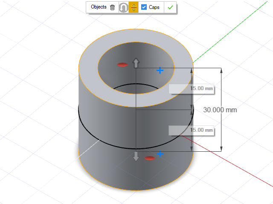Click the lower 15.00 mm distance field
273x204 pixels.
[192, 130]
